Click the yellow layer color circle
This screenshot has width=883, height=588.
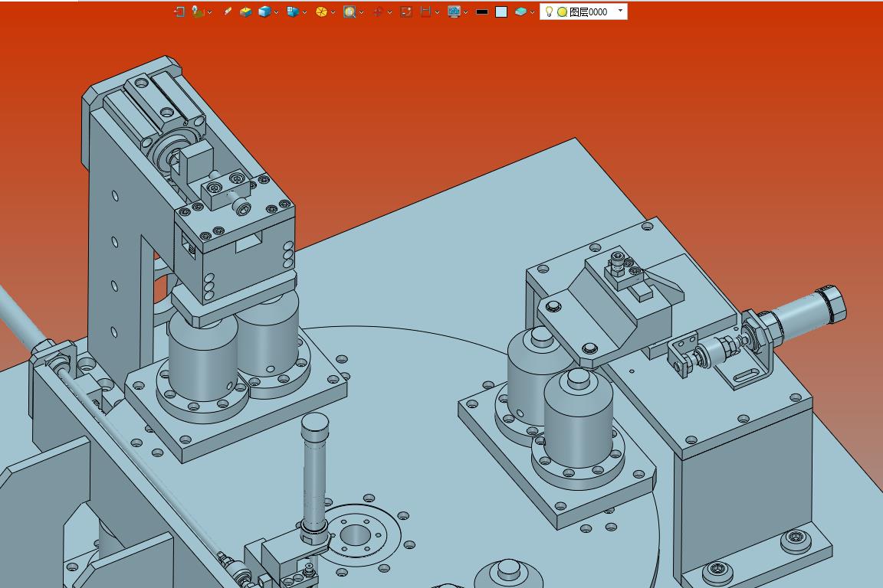pyautogui.click(x=562, y=11)
